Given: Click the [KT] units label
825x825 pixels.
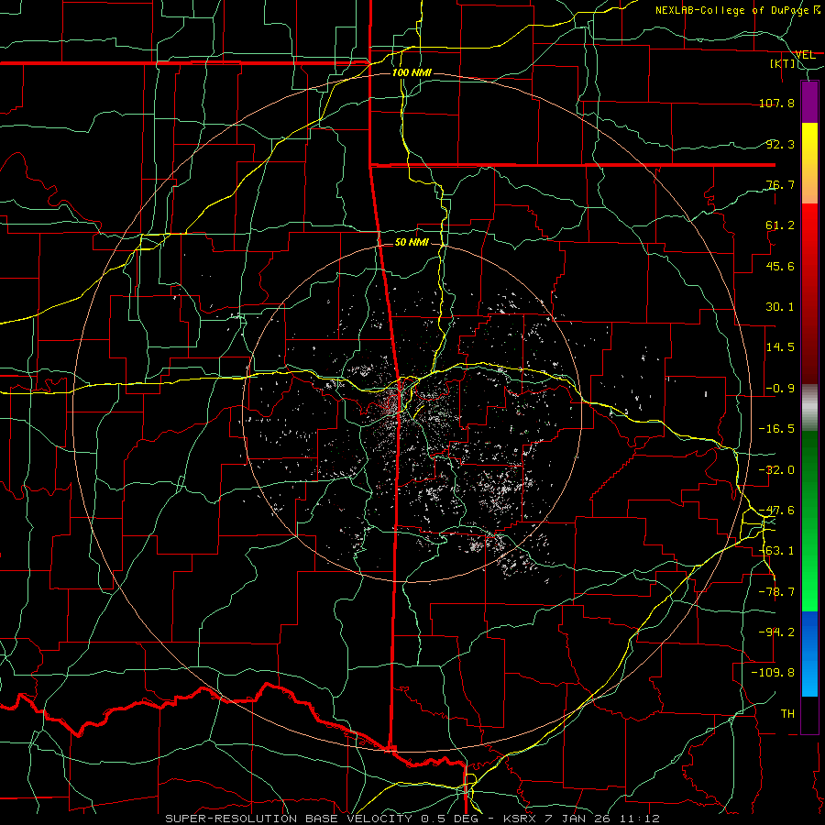Looking at the screenshot, I should [783, 63].
